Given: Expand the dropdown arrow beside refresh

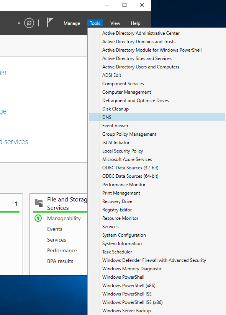Looking at the screenshot, I should 19,23.
